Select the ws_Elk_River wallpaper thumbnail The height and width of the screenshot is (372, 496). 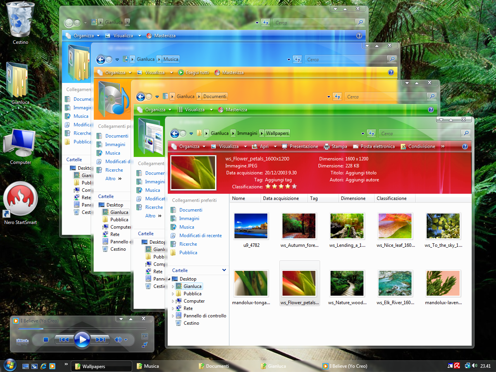tap(395, 283)
